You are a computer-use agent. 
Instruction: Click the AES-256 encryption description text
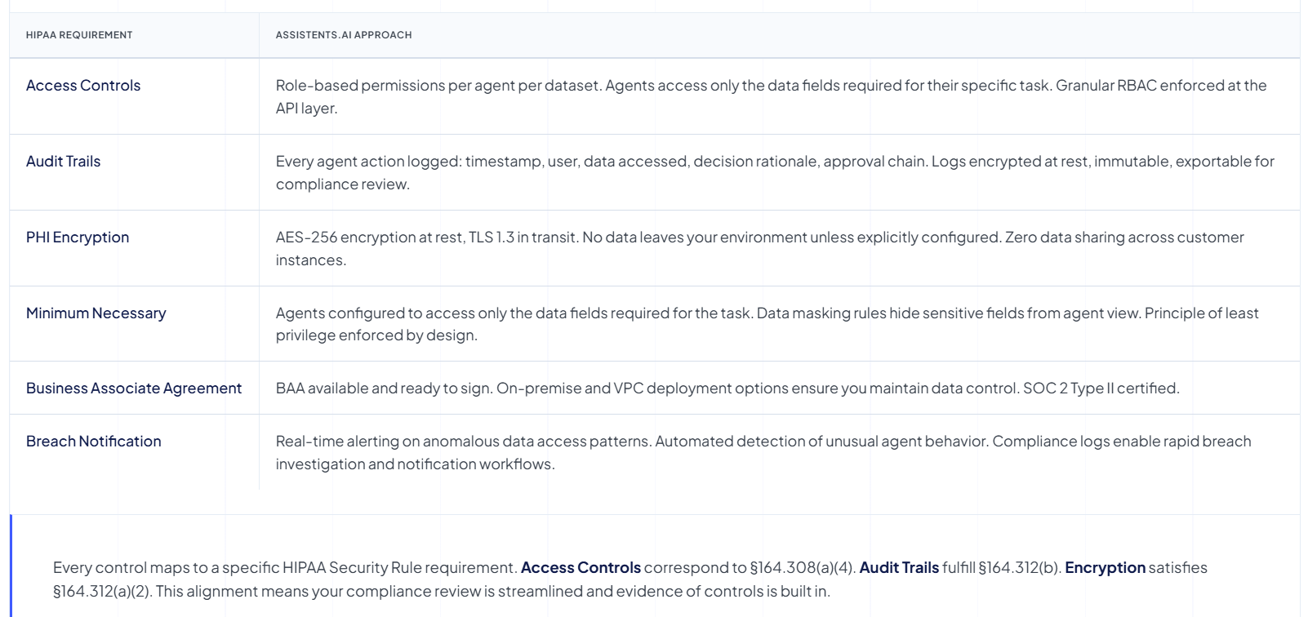759,248
